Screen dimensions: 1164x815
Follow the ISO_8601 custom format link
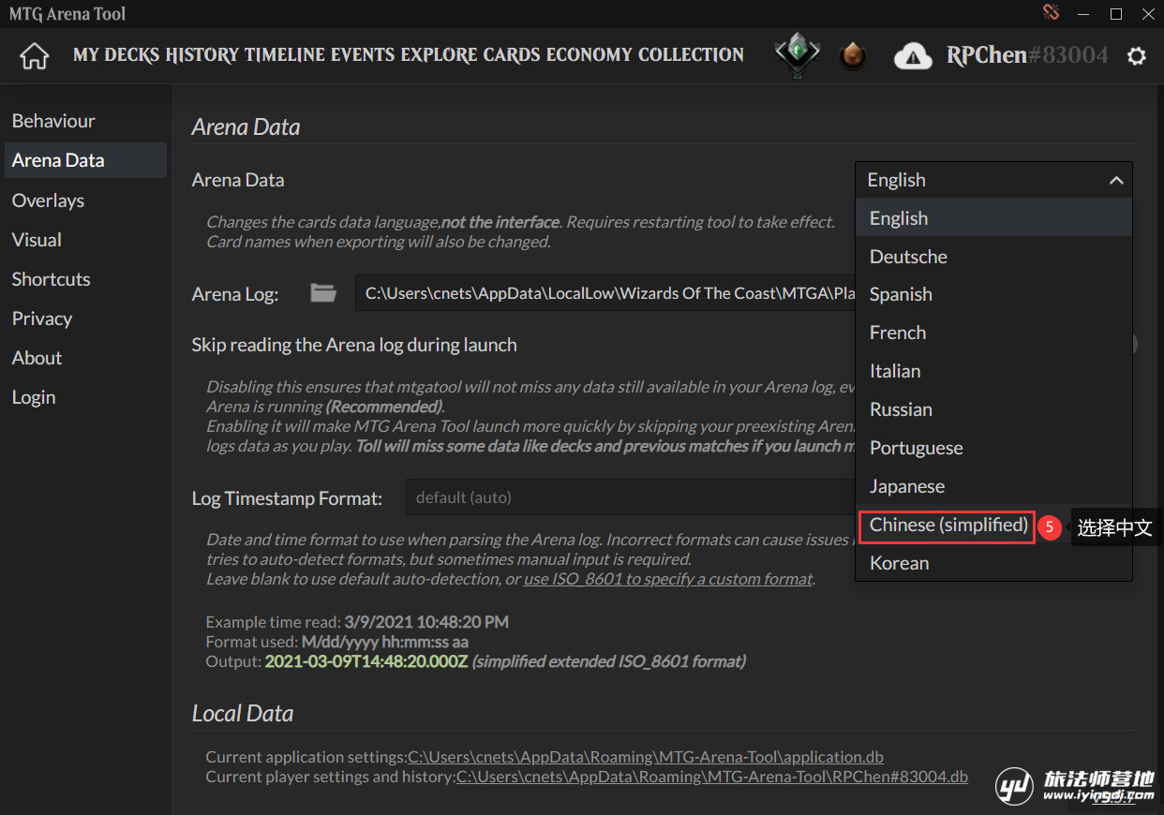(668, 579)
